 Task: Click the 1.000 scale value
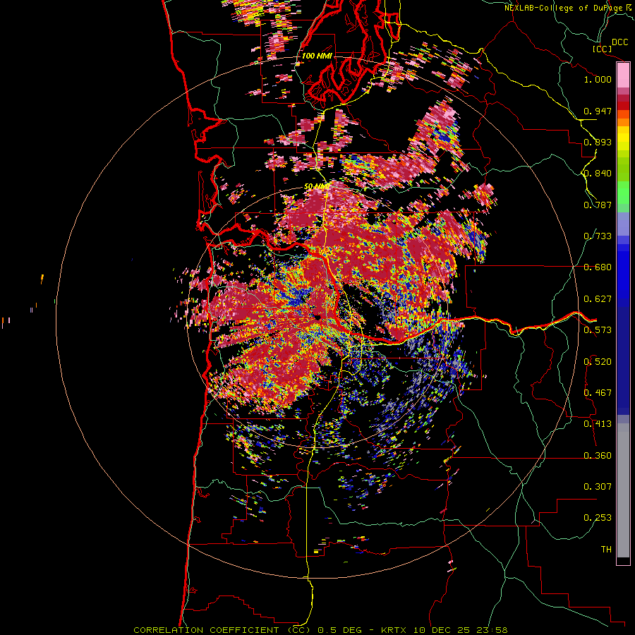click(x=598, y=79)
